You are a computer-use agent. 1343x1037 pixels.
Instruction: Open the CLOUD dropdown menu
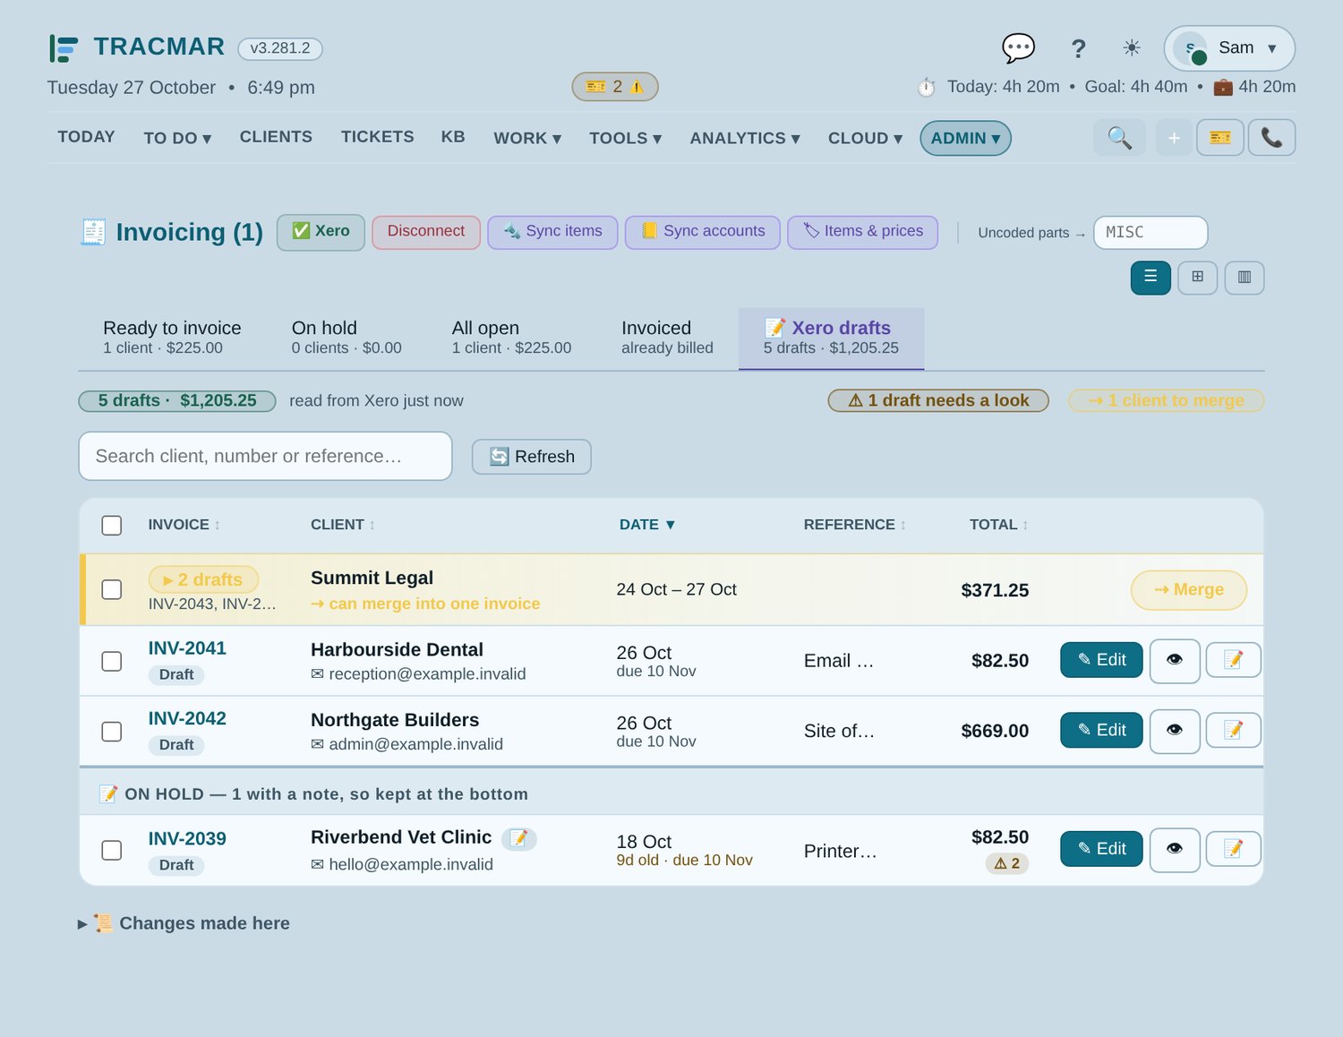point(865,138)
